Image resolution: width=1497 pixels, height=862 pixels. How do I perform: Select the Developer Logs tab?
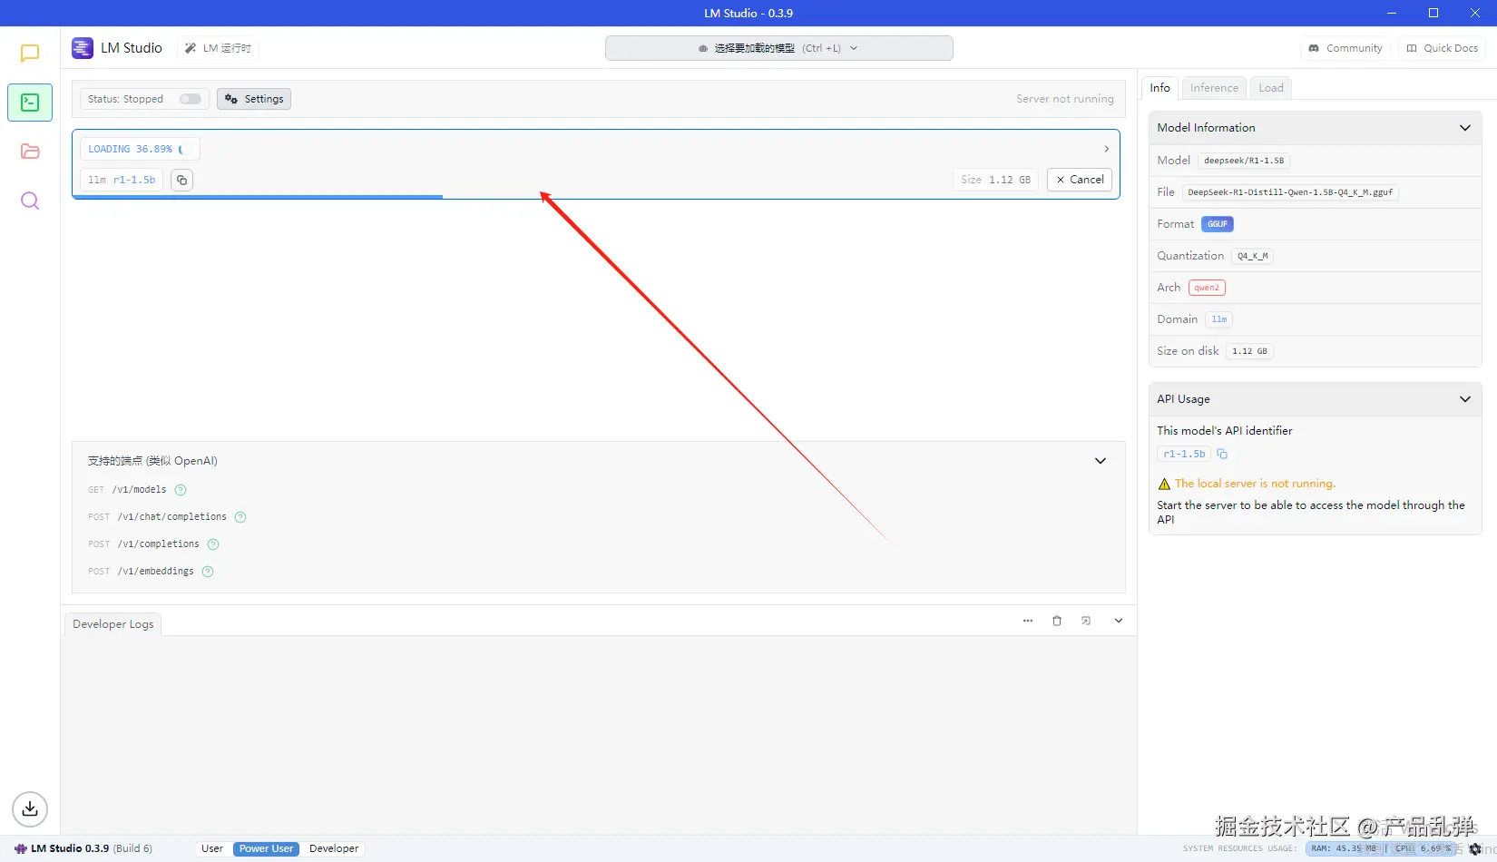click(113, 624)
